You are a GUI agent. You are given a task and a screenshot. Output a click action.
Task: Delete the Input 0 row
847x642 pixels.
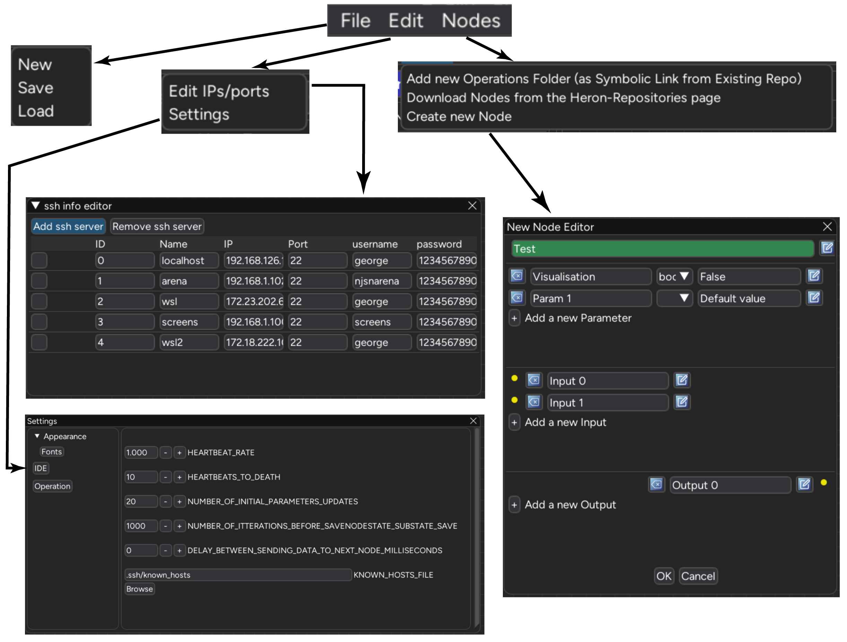tap(534, 381)
